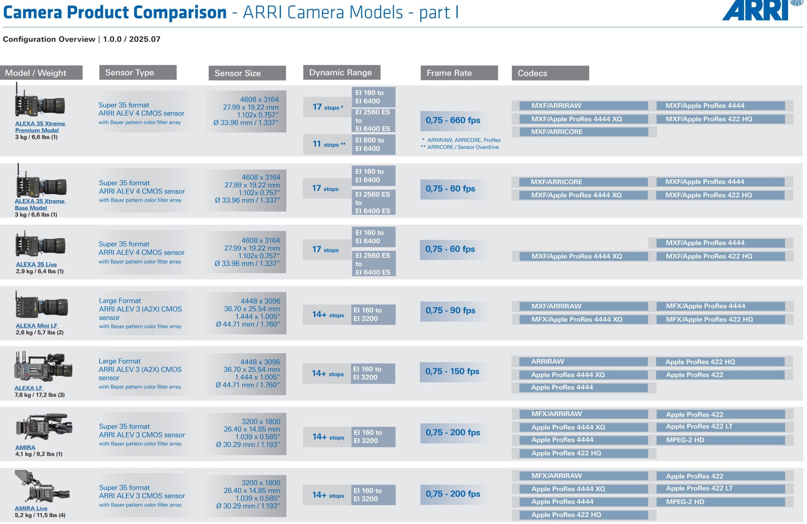Click the ARRI logo in the corner
The image size is (807, 524).
coord(756,10)
